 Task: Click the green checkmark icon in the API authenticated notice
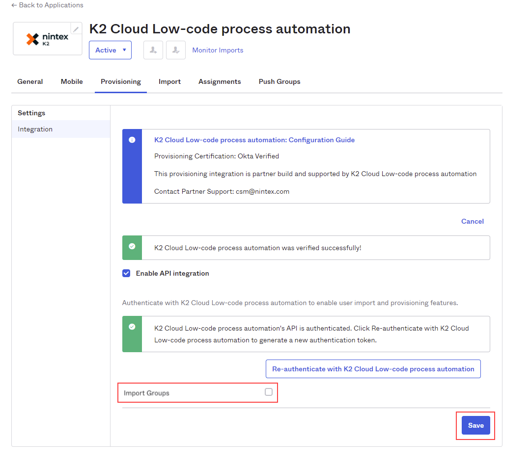pos(132,327)
